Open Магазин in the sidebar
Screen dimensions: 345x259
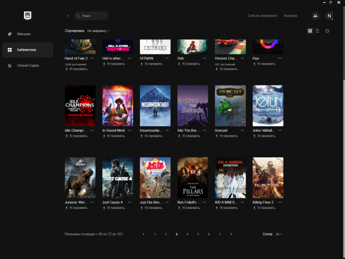[24, 34]
